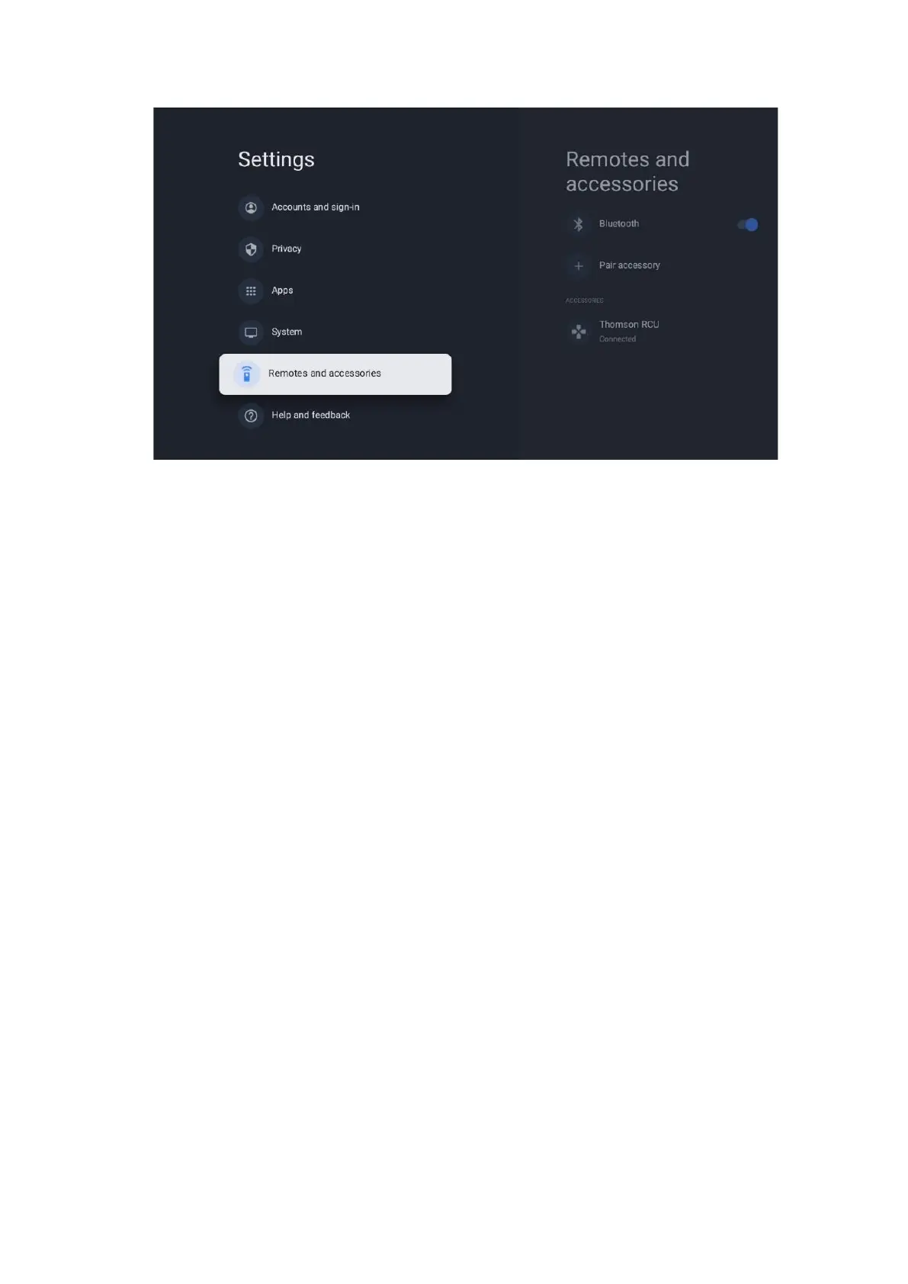The image size is (908, 1284).
Task: Click the Accounts and sign-in person icon
Action: click(251, 207)
